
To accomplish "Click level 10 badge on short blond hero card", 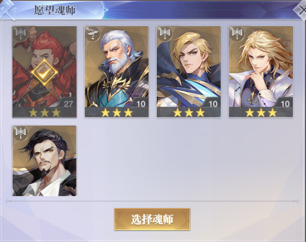I will point(213,103).
